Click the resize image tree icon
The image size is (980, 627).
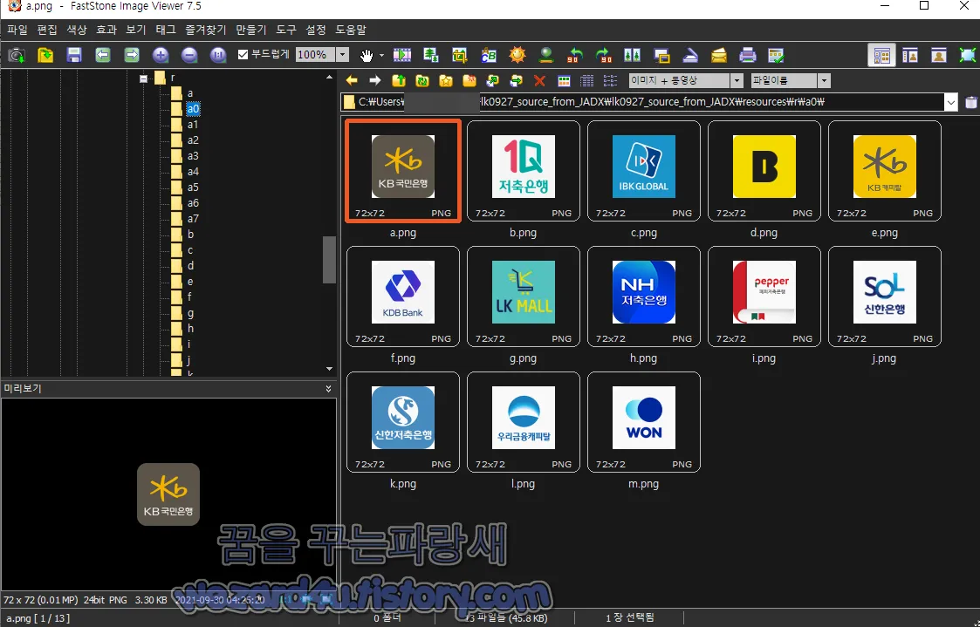click(x=430, y=56)
